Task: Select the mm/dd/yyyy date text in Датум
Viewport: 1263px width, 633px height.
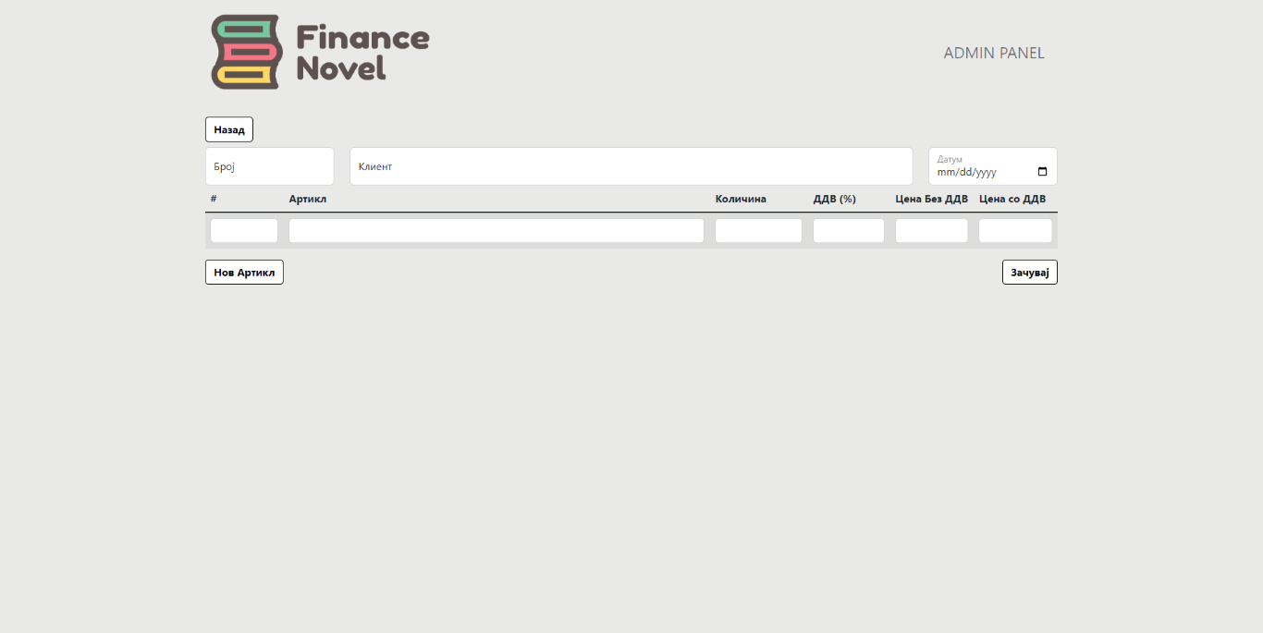Action: click(966, 173)
